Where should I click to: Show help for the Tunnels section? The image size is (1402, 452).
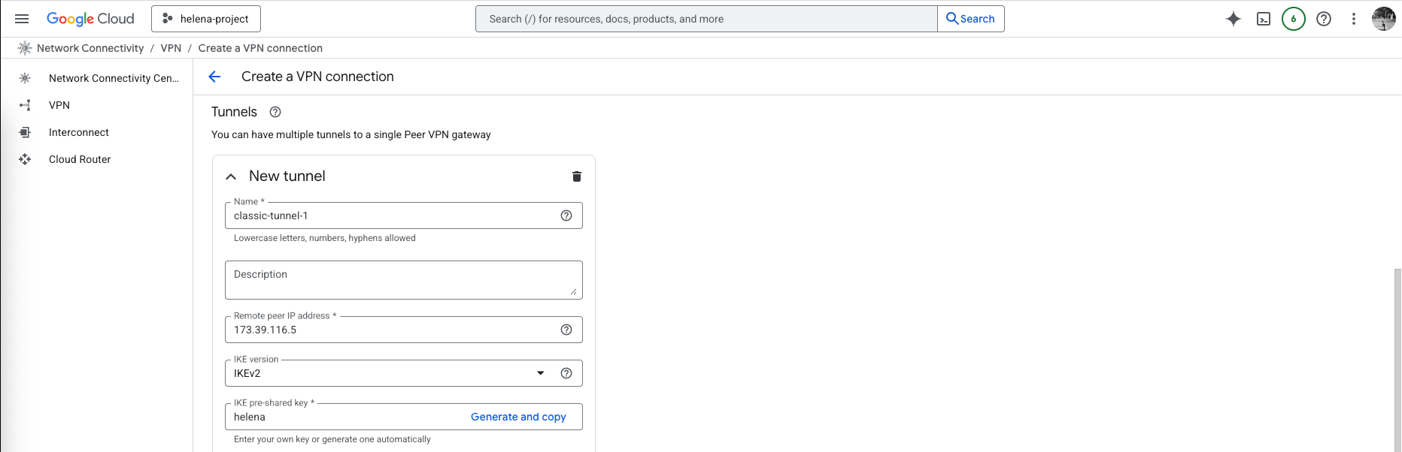click(275, 112)
